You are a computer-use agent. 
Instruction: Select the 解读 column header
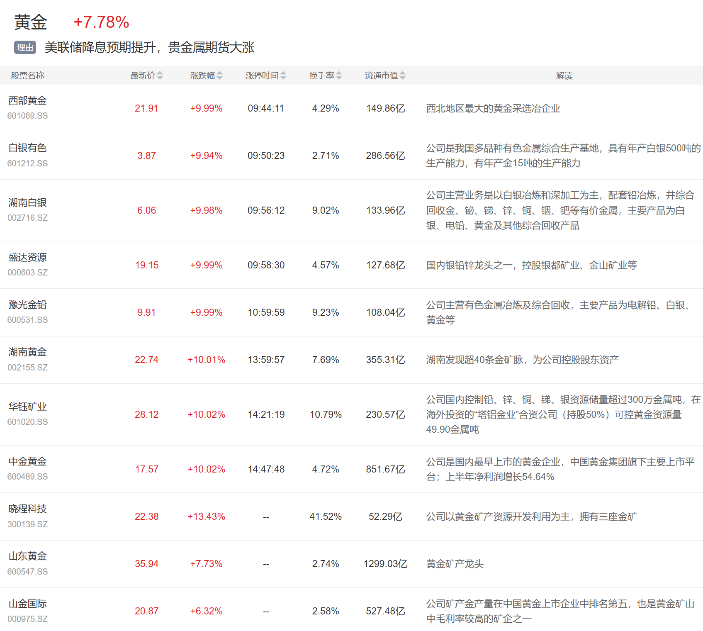coord(565,76)
